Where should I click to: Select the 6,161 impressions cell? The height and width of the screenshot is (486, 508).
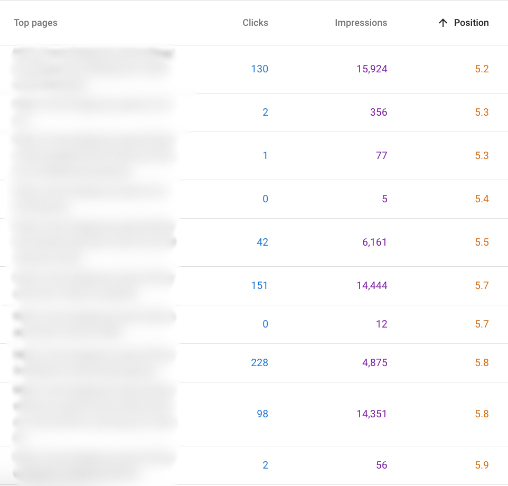[374, 242]
